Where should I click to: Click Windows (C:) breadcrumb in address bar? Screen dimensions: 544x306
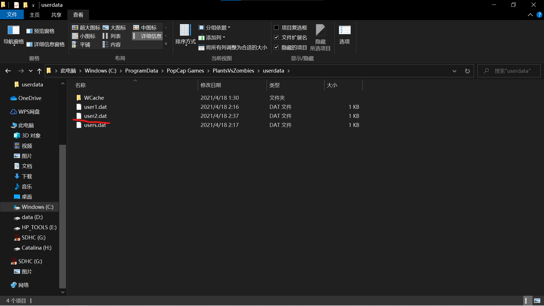coord(101,71)
